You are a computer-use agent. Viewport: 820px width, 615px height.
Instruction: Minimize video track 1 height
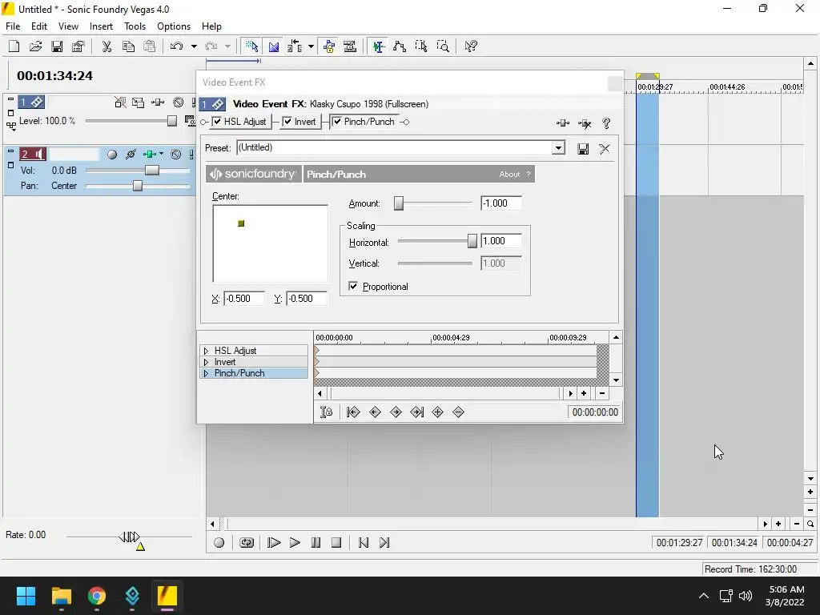point(10,98)
